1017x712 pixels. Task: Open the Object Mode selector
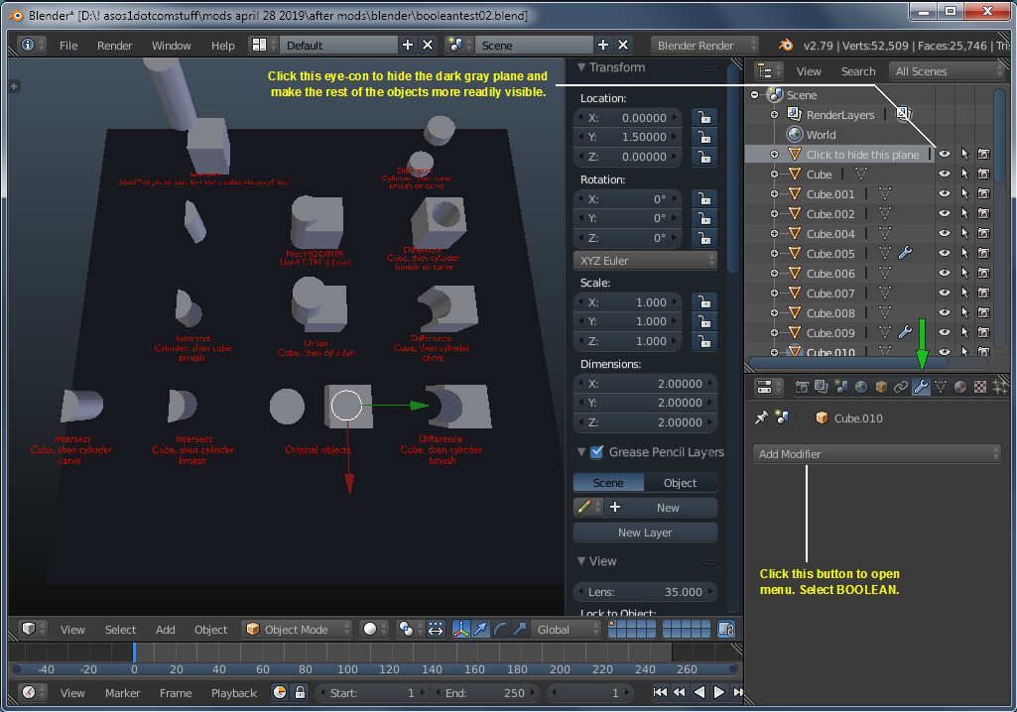pyautogui.click(x=298, y=630)
